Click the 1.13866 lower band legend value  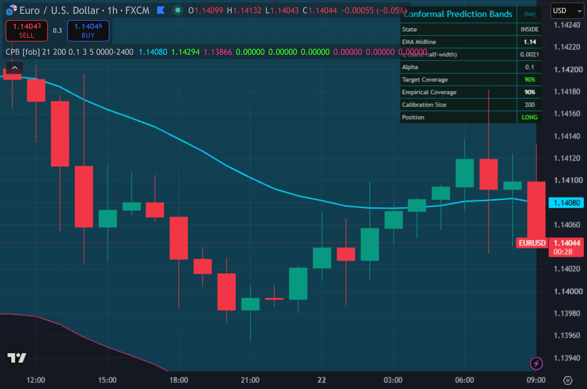(218, 52)
